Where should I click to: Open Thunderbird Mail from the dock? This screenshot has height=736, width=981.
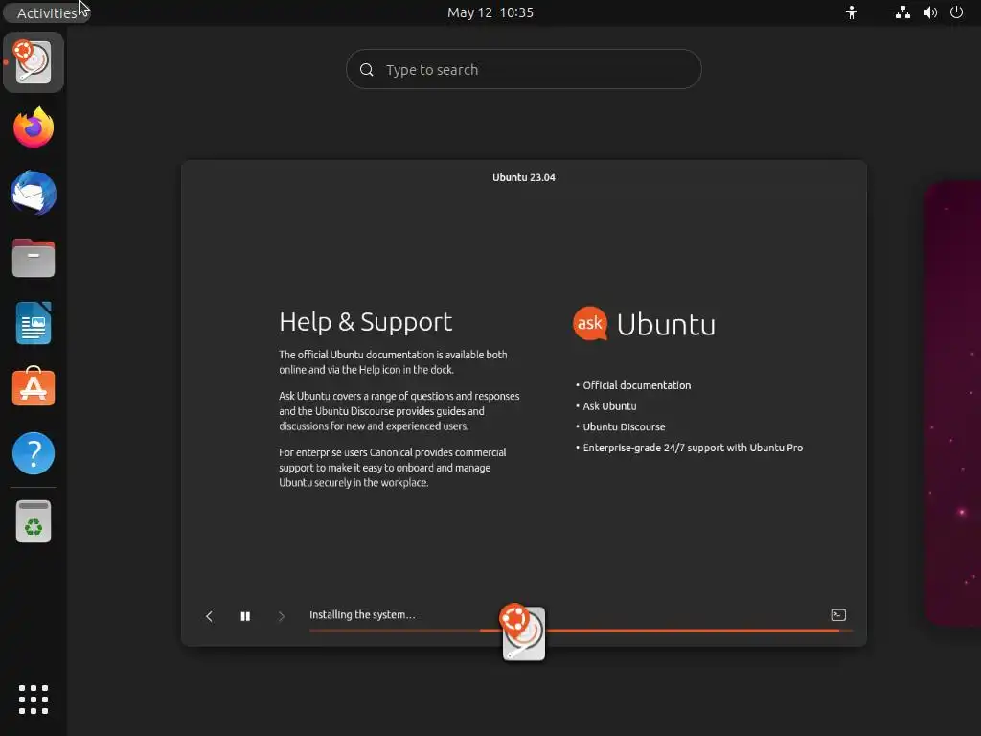[x=34, y=193]
